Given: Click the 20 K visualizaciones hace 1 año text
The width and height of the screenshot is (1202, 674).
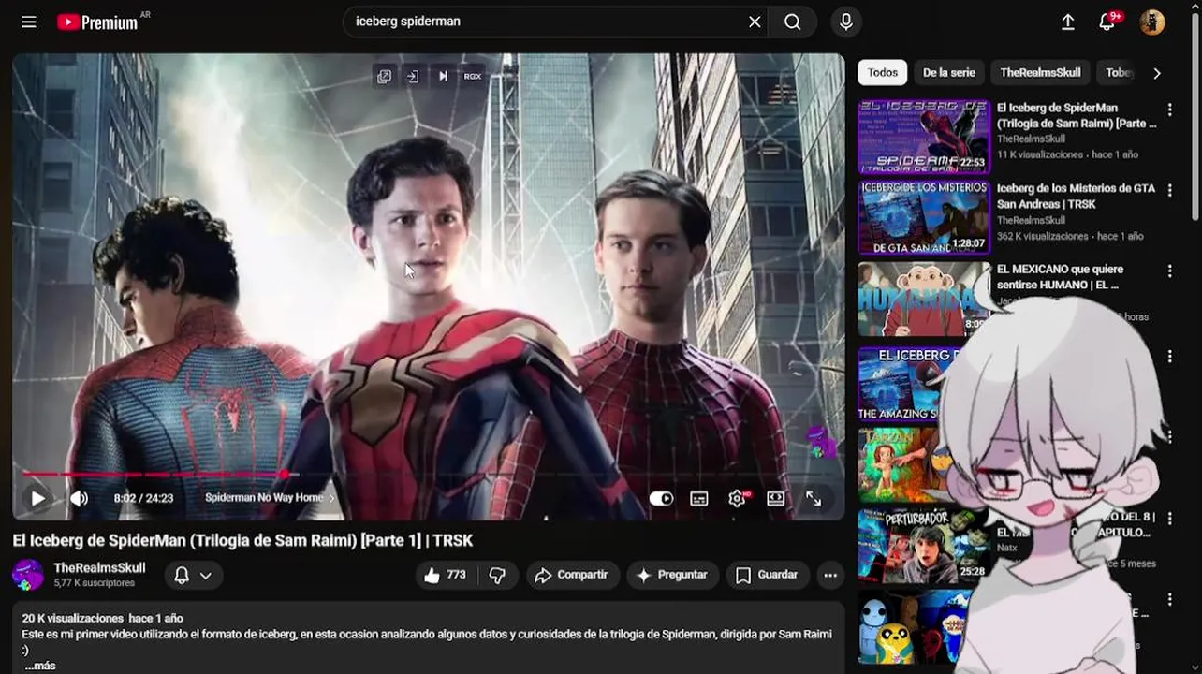Looking at the screenshot, I should [x=102, y=618].
